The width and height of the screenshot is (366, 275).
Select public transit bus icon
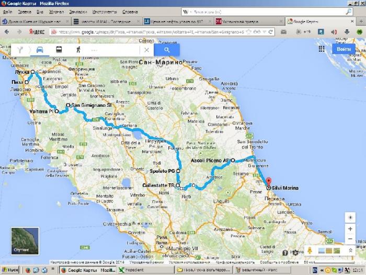point(59,50)
